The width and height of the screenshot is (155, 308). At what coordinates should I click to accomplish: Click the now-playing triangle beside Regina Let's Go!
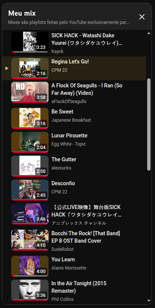[7, 68]
